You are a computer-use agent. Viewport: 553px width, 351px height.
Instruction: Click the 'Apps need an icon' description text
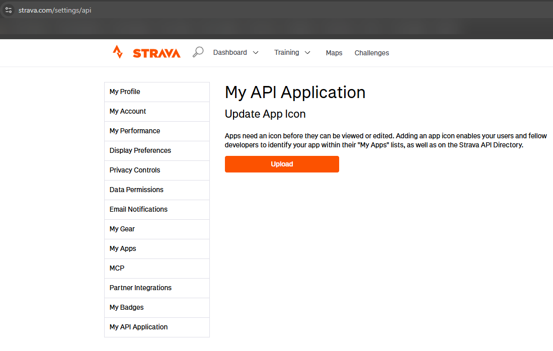pos(386,140)
